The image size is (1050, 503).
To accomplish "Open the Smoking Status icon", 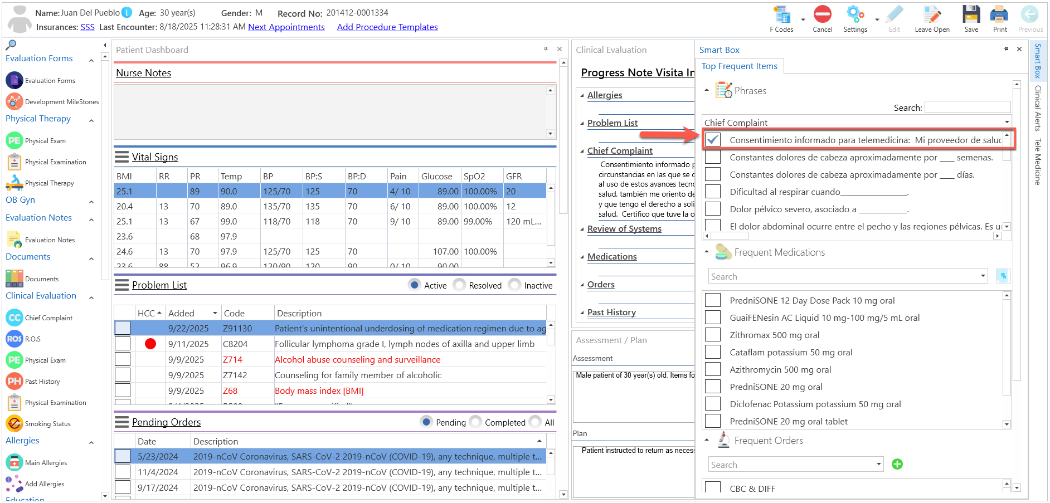I will (14, 423).
